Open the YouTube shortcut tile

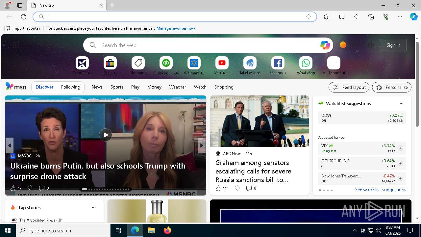pyautogui.click(x=222, y=63)
